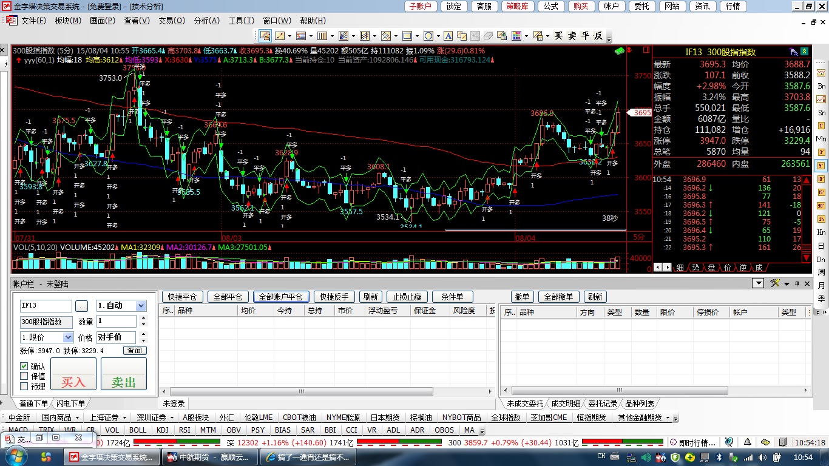This screenshot has height=466, width=829.
Task: Open the 中航期货 taskbar window
Action: click(210, 457)
